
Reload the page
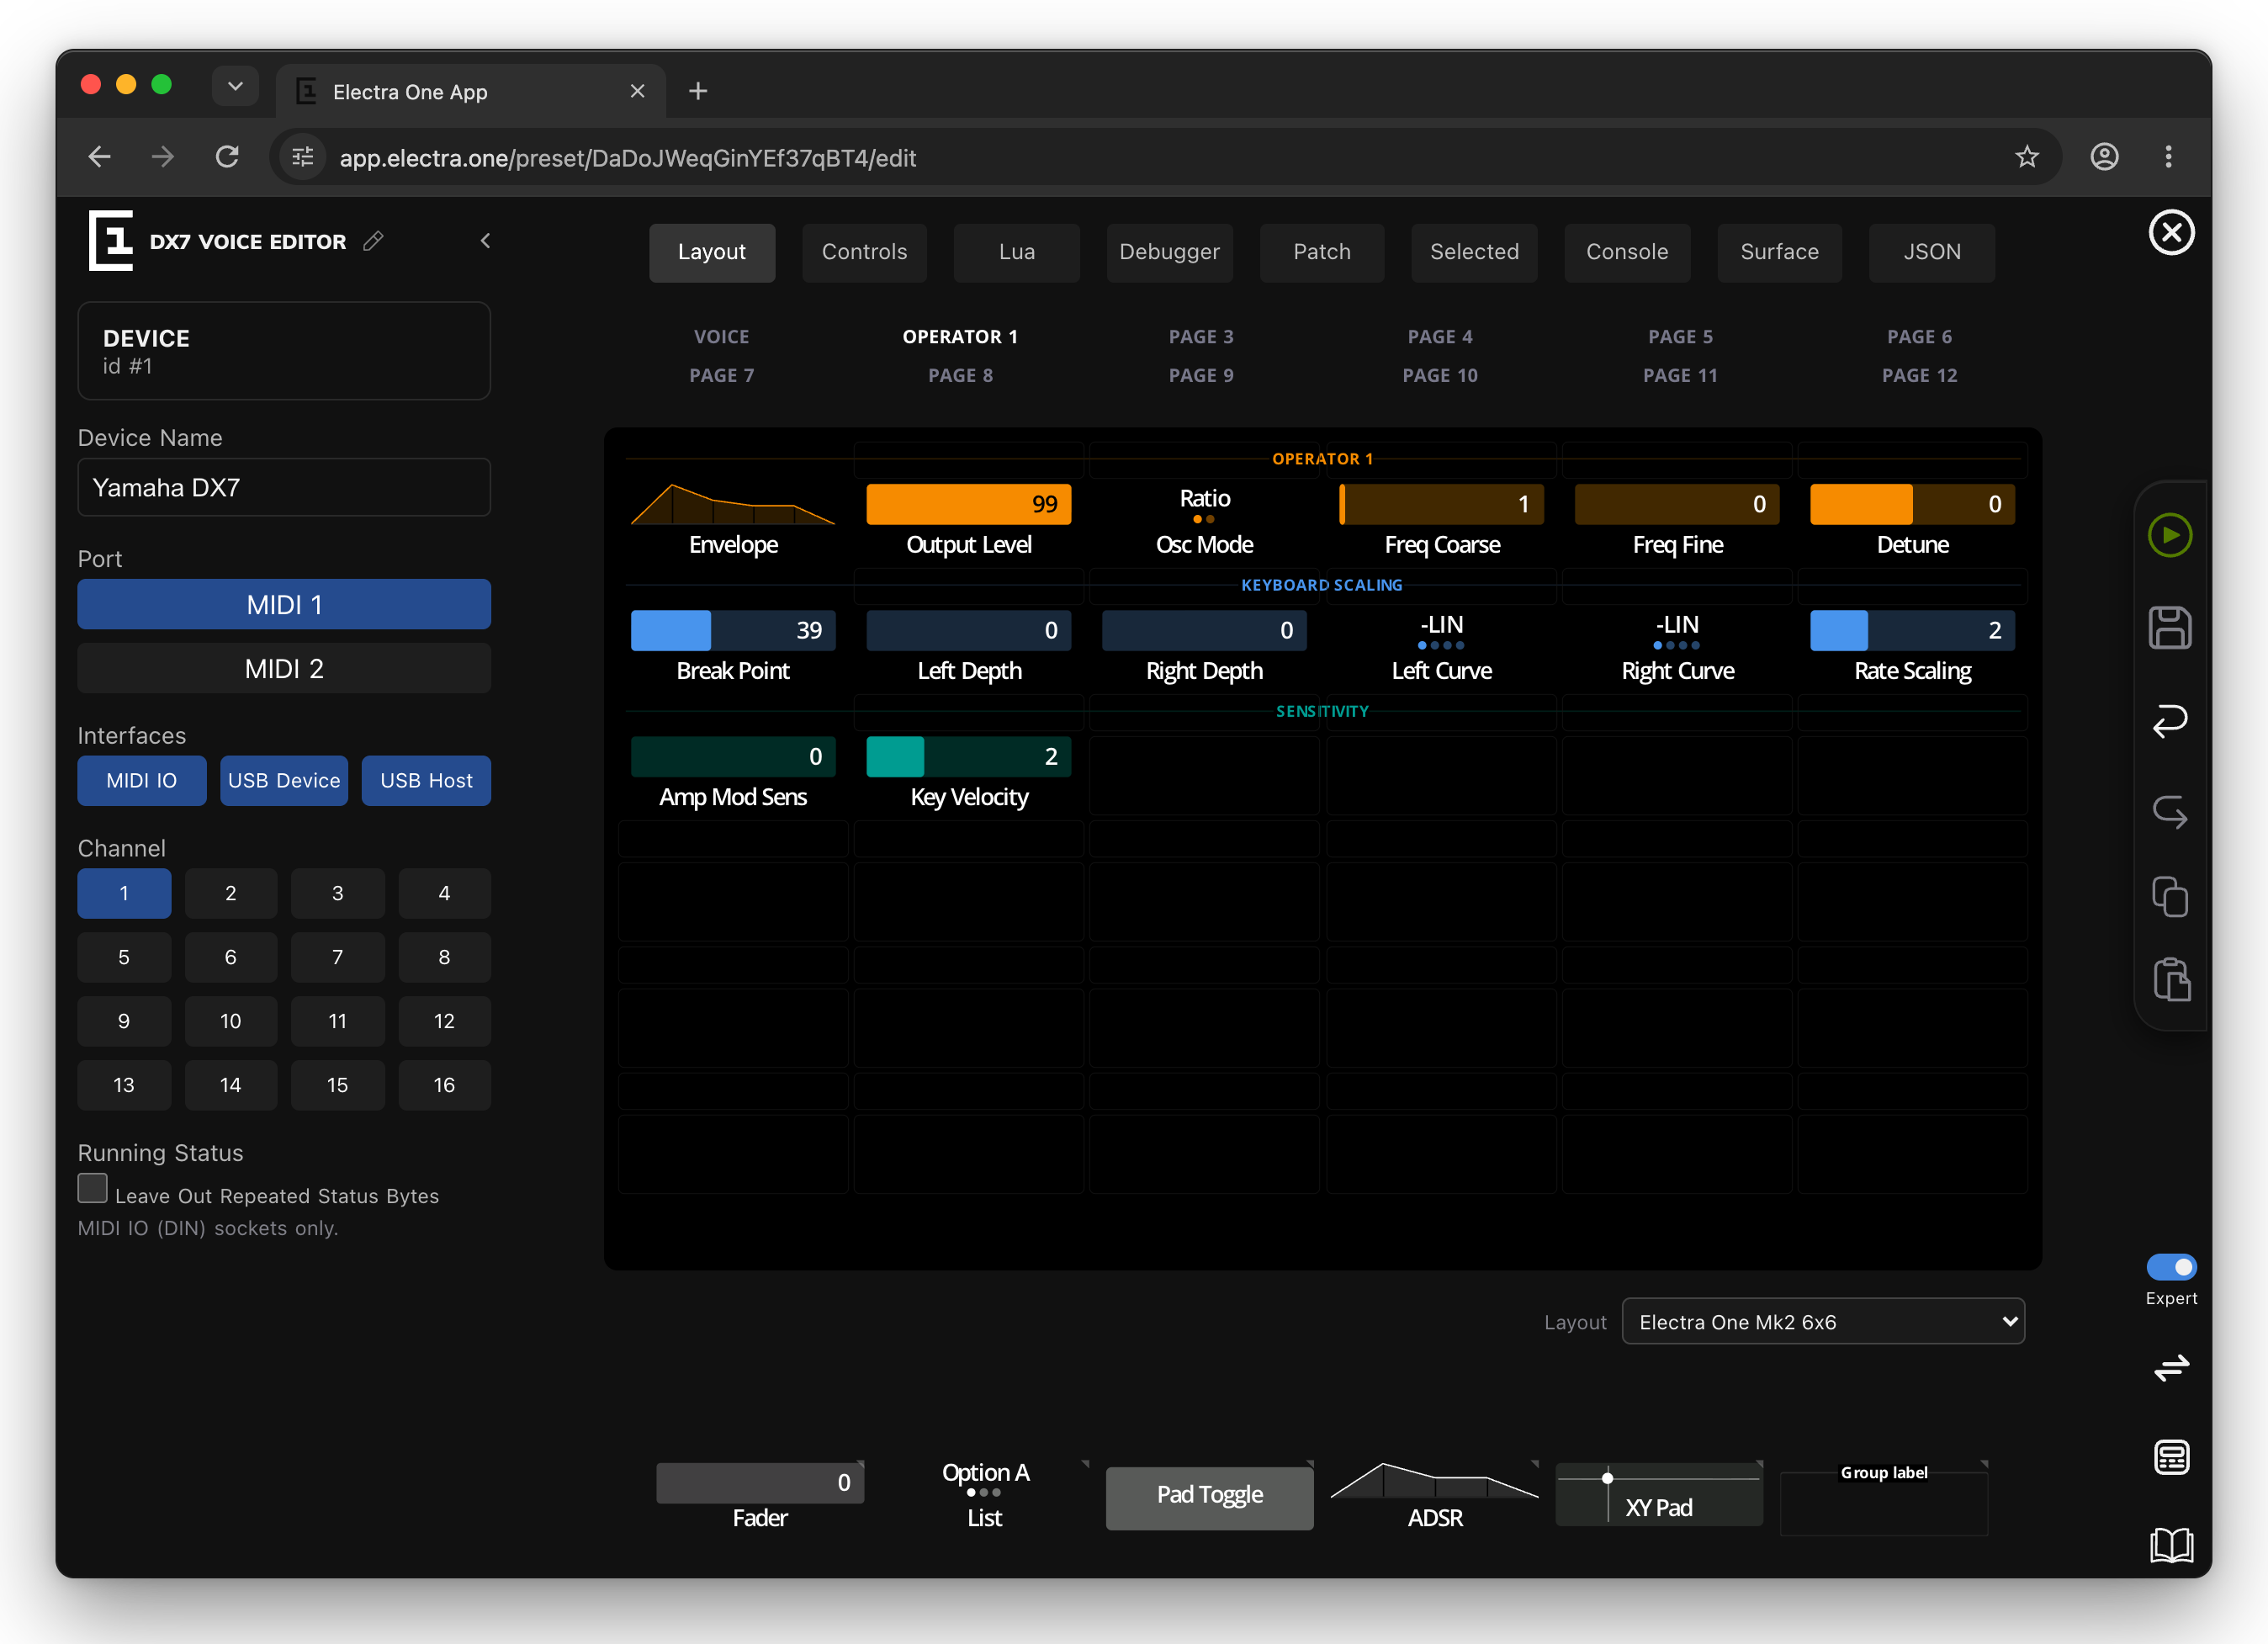[227, 157]
